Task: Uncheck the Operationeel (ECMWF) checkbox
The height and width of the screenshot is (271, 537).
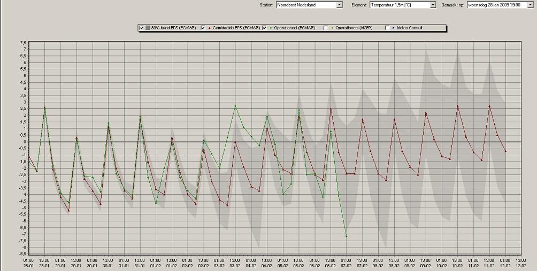Action: coord(264,28)
